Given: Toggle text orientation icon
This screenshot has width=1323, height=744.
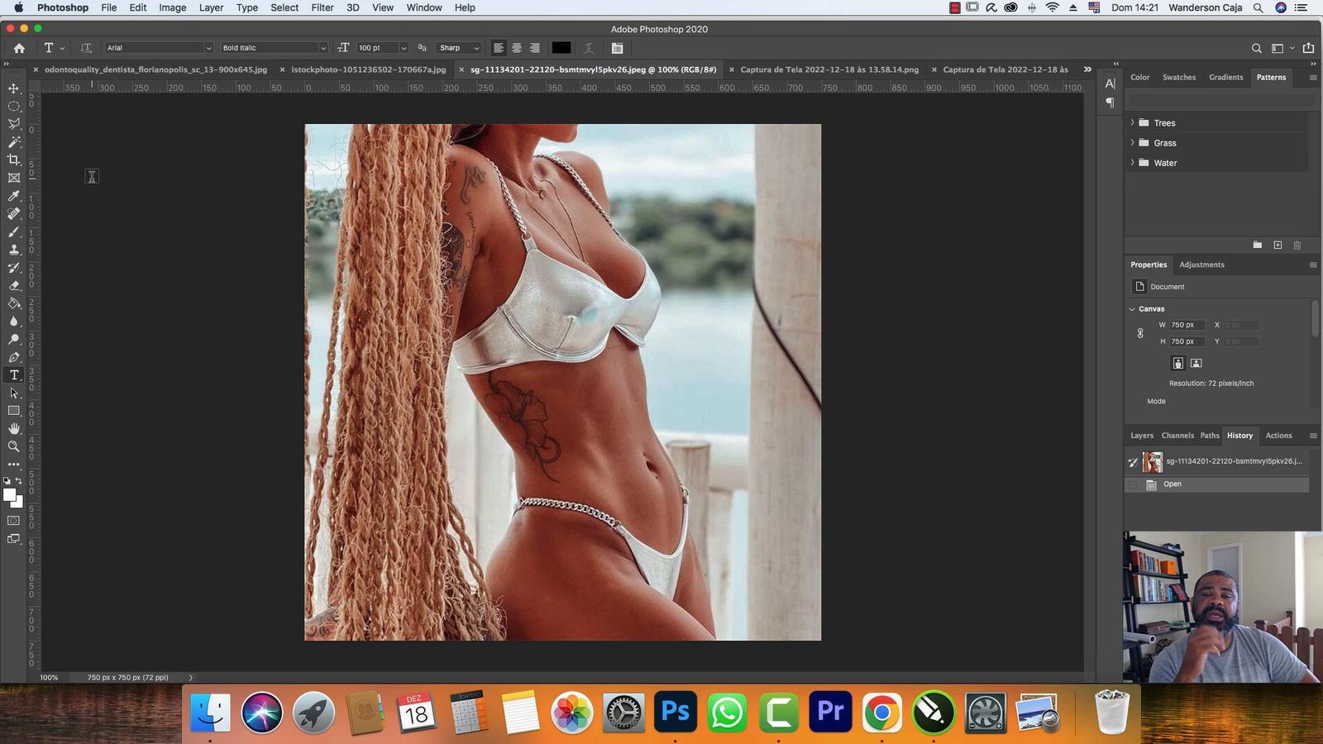Looking at the screenshot, I should coord(86,48).
